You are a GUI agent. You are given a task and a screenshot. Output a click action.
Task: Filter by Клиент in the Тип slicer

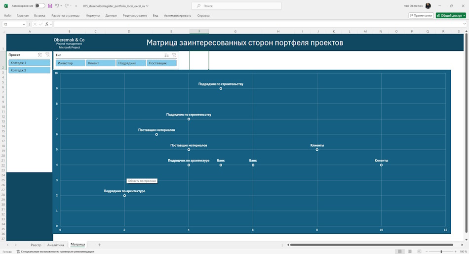(101, 63)
